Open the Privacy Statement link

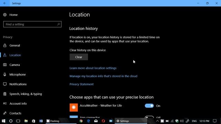click(x=81, y=84)
